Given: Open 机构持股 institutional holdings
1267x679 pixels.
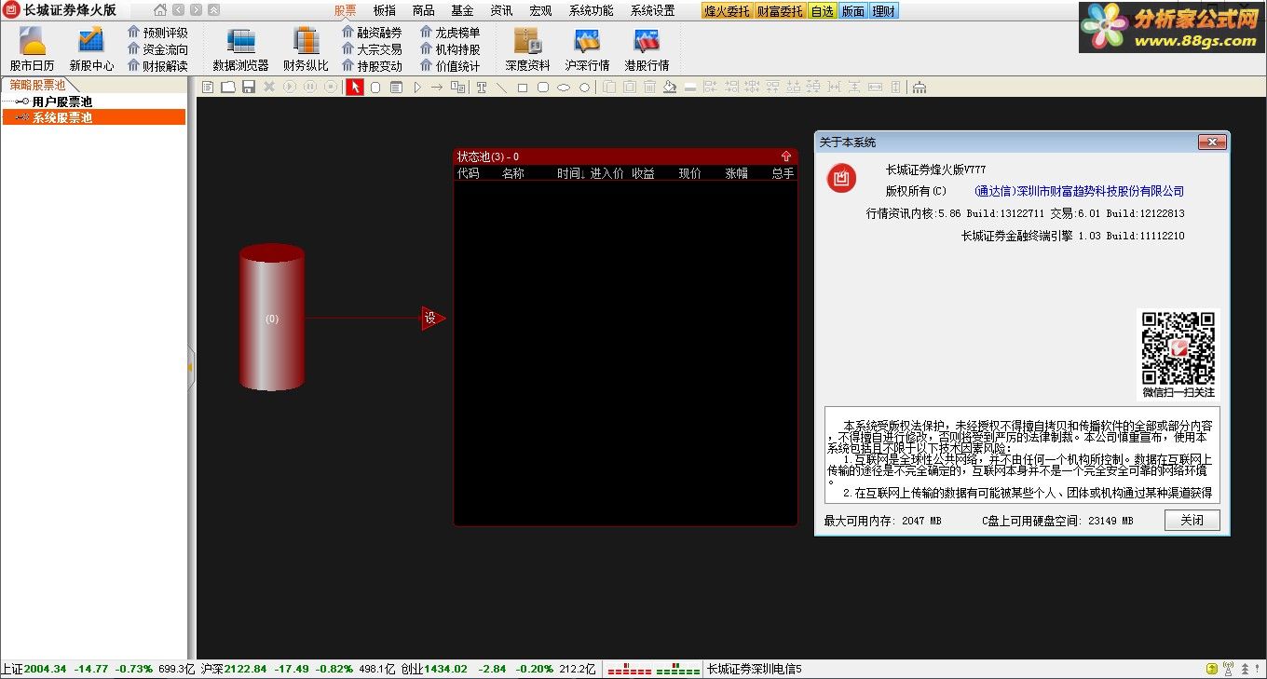Looking at the screenshot, I should click(x=450, y=49).
